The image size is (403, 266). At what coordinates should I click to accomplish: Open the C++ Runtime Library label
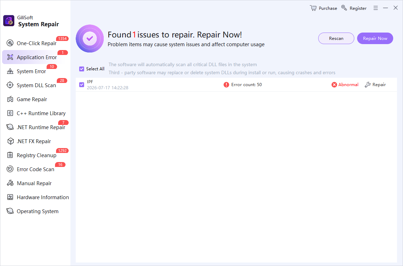[41, 113]
